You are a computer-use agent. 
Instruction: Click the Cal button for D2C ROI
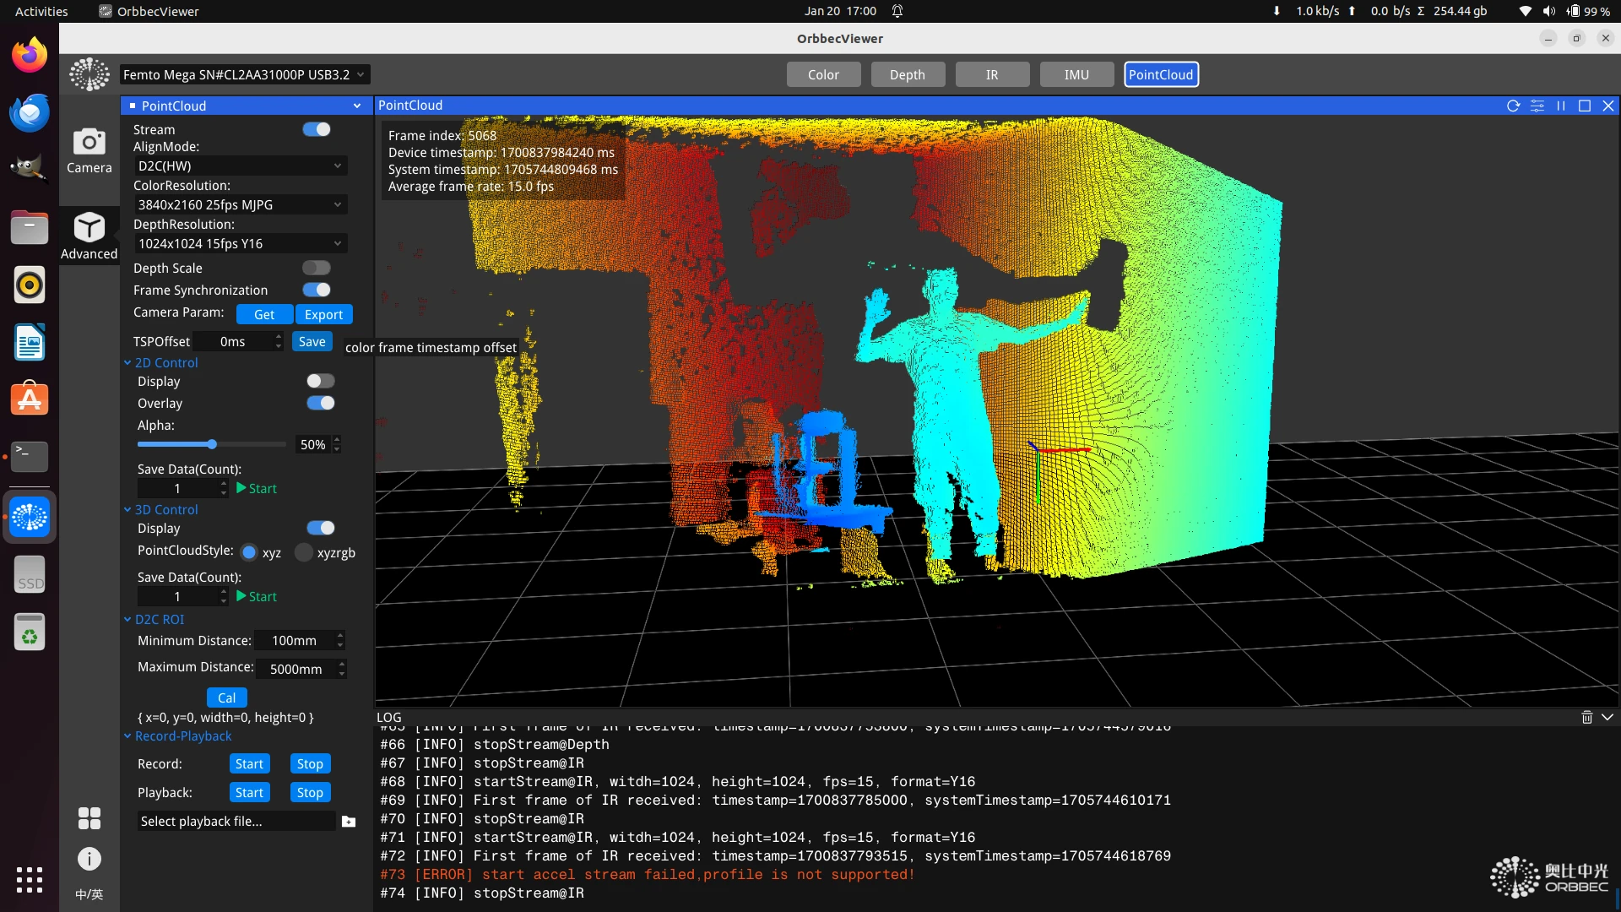pos(226,698)
